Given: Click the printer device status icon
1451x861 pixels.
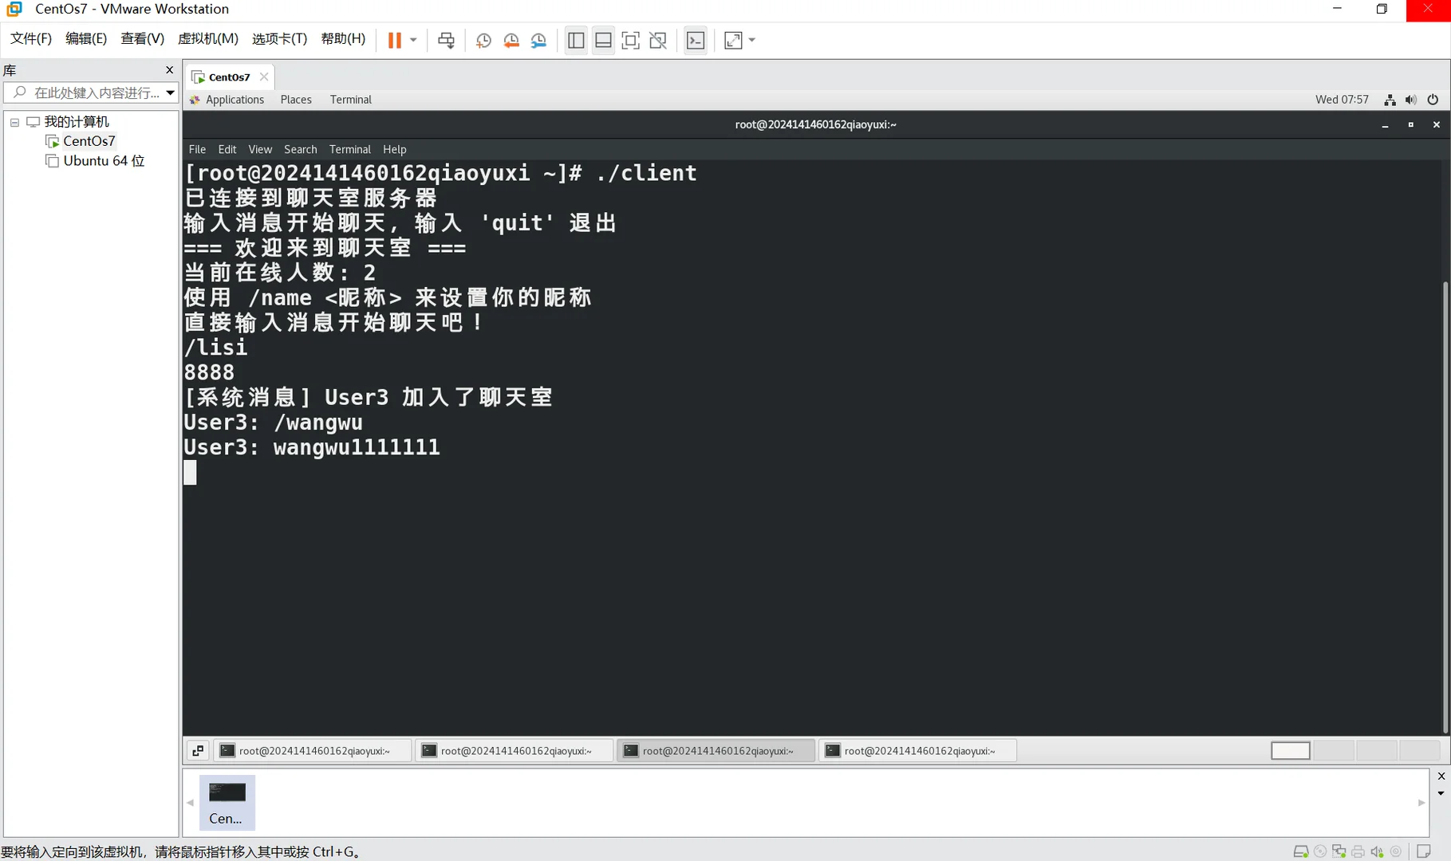Looking at the screenshot, I should (1358, 851).
